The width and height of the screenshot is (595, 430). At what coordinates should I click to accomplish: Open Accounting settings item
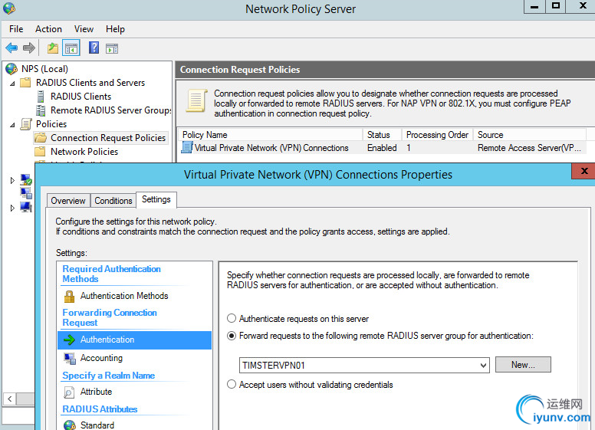[x=101, y=358]
